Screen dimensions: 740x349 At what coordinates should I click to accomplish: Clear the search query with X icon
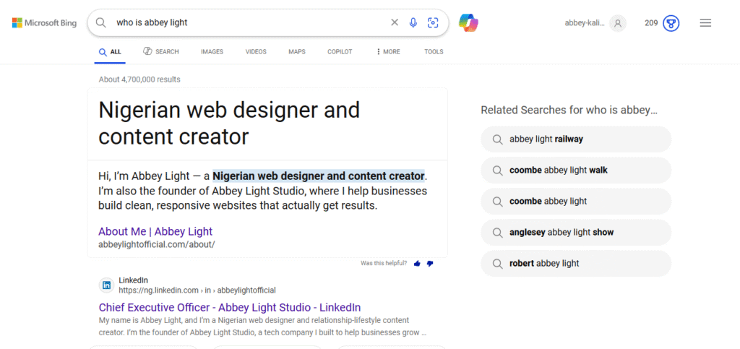tap(395, 22)
